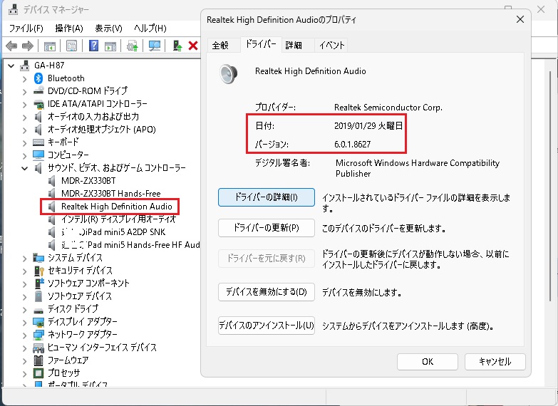This screenshot has width=558, height=406.
Task: Select MDR-ZX330BT device in tree
Action: tap(88, 181)
